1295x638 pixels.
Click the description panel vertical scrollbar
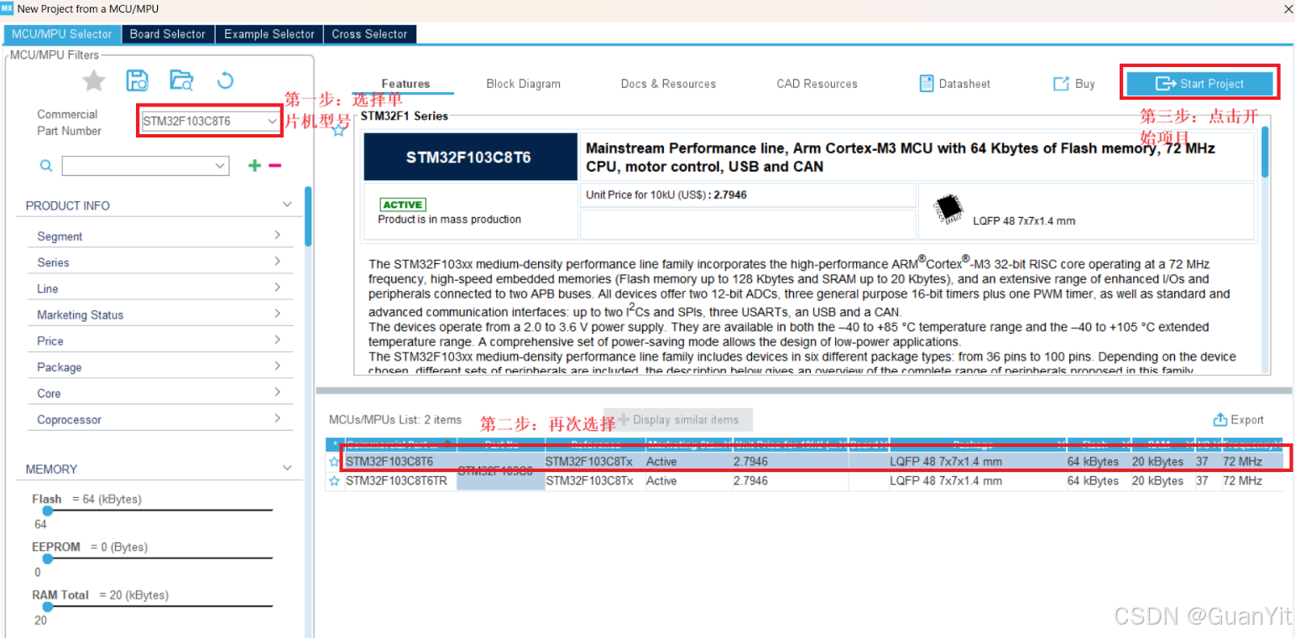(x=1265, y=152)
